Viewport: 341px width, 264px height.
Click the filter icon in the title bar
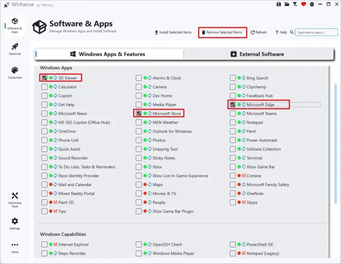click(295, 4)
